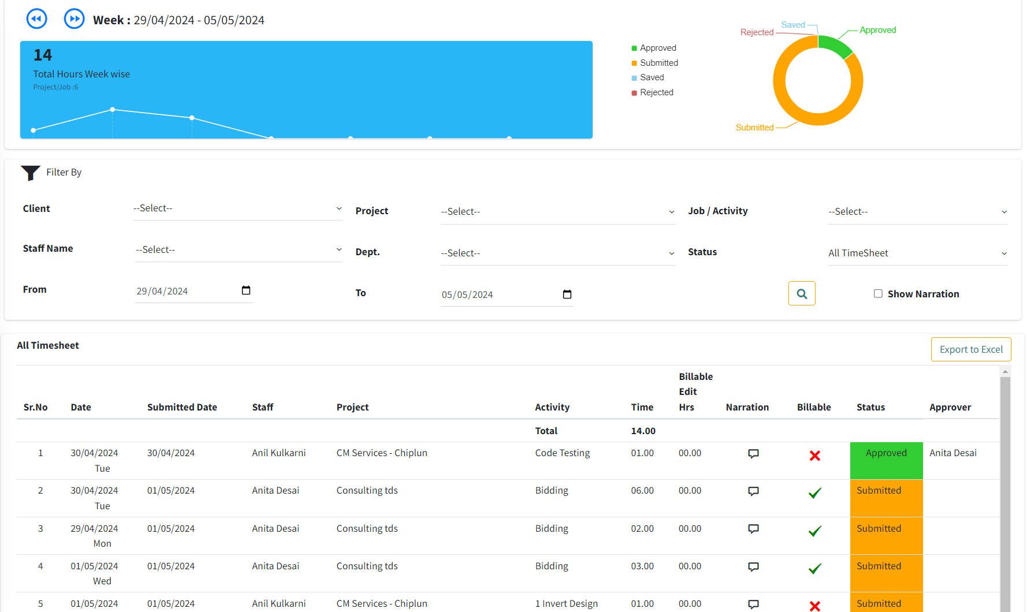The image size is (1027, 612).
Task: Open the Status dropdown showing All TimeSheet
Action: point(918,253)
